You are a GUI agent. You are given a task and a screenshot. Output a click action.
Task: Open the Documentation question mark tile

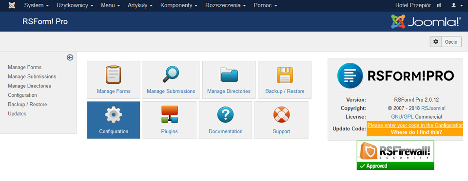(225, 120)
